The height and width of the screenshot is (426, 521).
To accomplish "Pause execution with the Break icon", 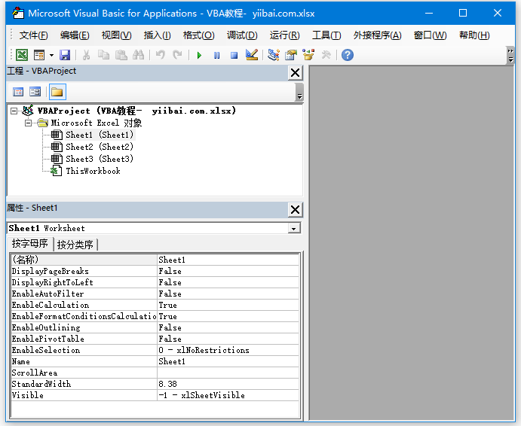I will (216, 55).
